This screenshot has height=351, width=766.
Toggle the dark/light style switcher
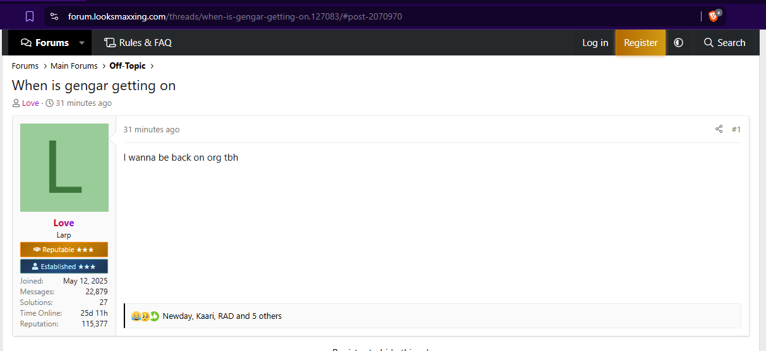tap(678, 43)
